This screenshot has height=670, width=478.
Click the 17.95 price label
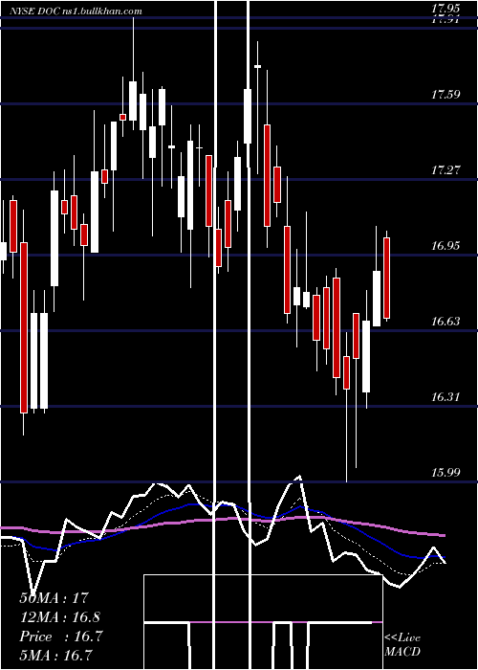pyautogui.click(x=445, y=8)
